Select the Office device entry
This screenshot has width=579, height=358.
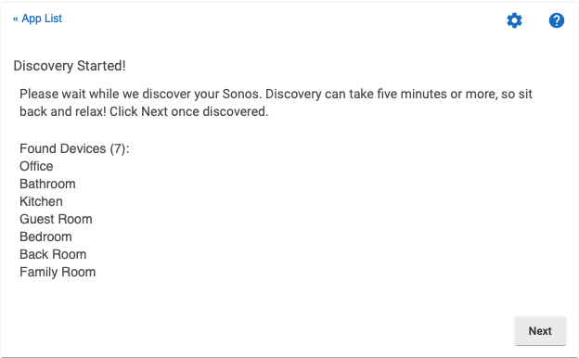tap(36, 166)
